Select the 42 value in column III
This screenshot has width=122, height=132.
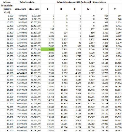75,43
